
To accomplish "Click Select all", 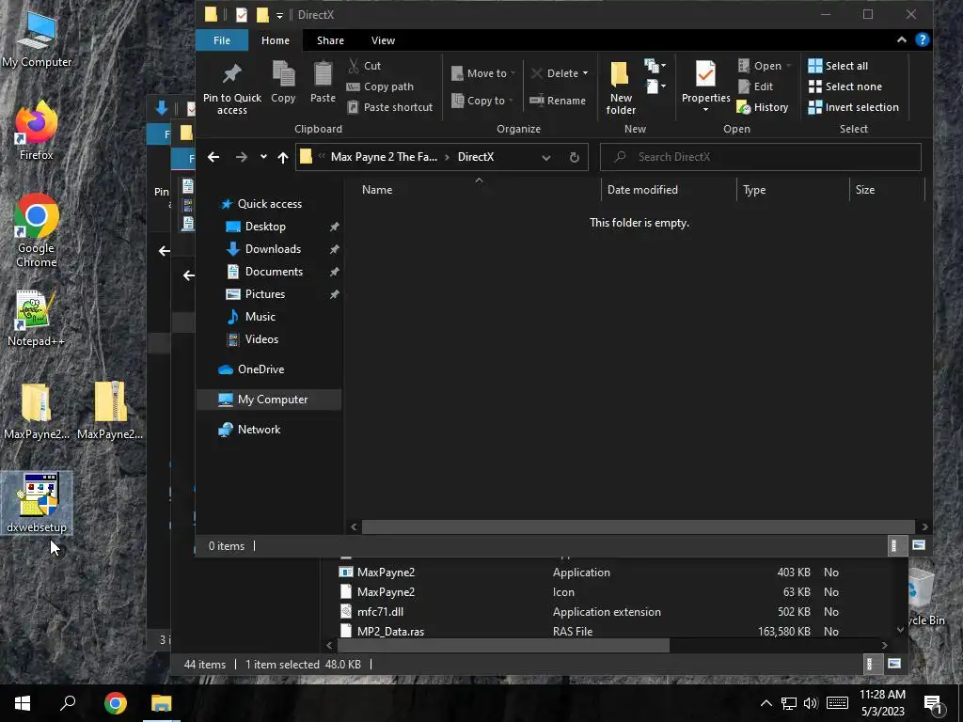I will click(x=838, y=66).
